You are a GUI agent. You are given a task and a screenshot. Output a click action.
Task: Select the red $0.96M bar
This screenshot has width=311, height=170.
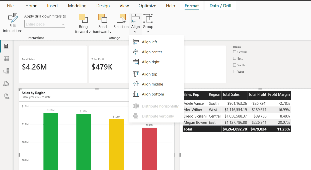point(149,149)
